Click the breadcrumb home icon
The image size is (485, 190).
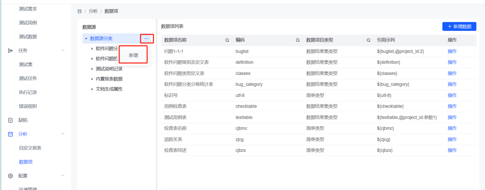point(79,11)
